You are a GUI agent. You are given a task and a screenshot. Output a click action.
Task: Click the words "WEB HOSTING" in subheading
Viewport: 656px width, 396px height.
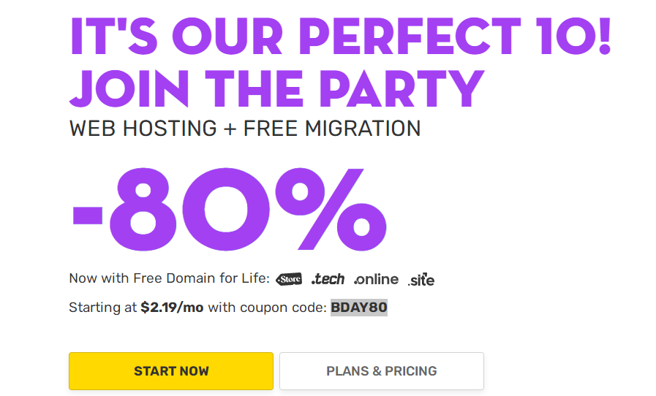point(143,129)
